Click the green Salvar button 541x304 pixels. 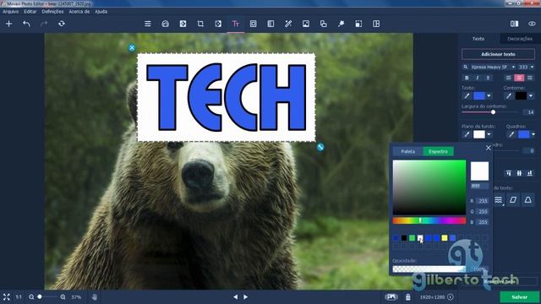520,296
